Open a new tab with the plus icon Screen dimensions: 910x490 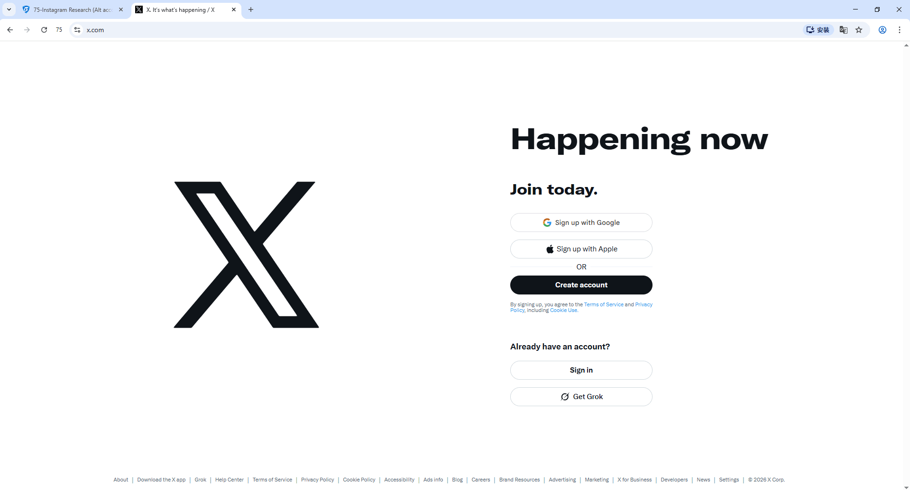pyautogui.click(x=251, y=9)
